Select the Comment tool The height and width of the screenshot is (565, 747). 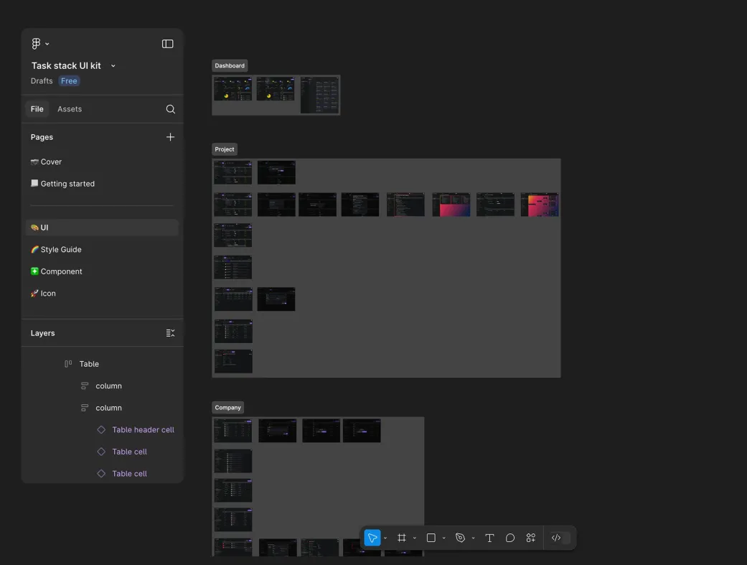point(510,538)
